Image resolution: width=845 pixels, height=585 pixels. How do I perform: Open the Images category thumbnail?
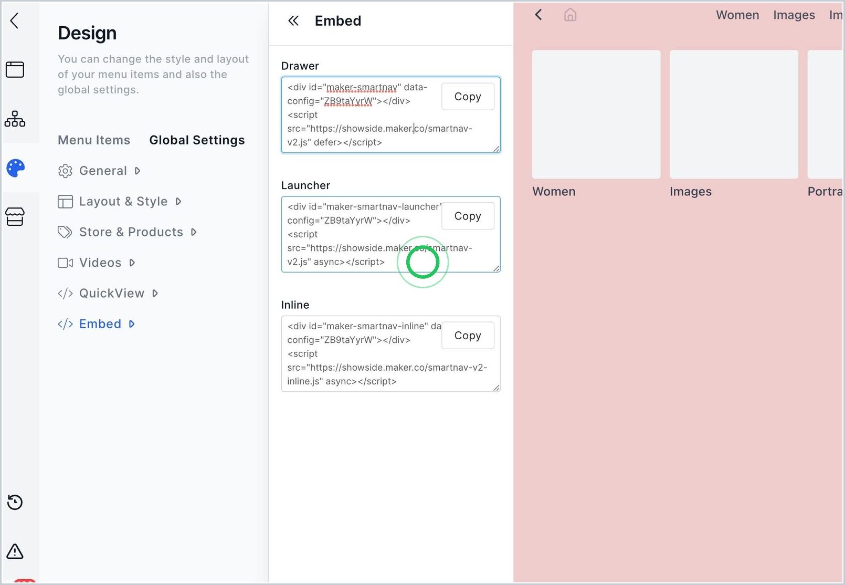click(x=734, y=114)
